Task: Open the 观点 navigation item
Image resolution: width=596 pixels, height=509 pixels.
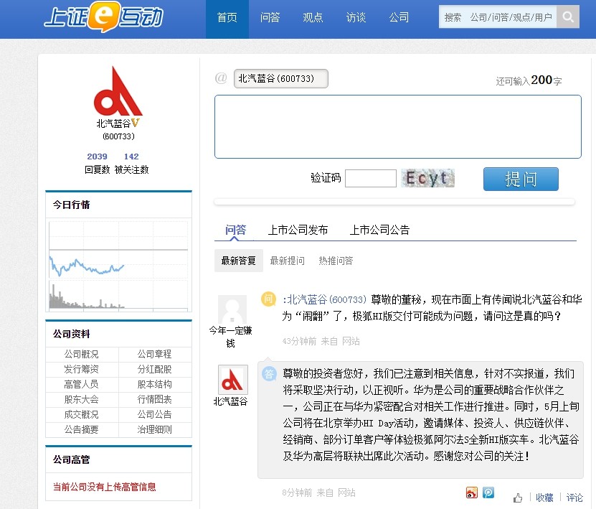Action: point(313,17)
